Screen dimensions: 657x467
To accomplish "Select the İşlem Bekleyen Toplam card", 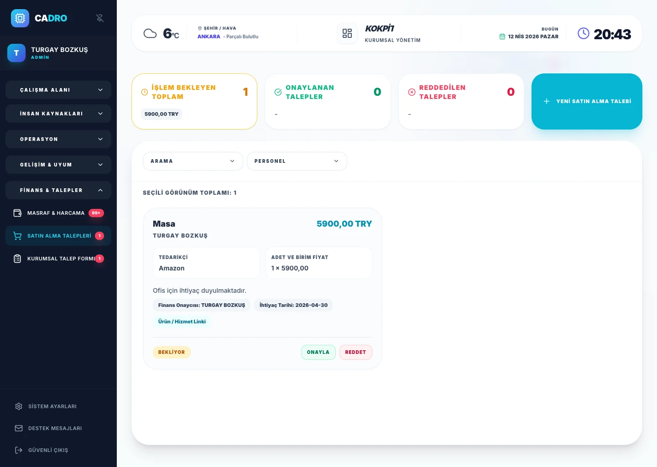I will coord(194,101).
